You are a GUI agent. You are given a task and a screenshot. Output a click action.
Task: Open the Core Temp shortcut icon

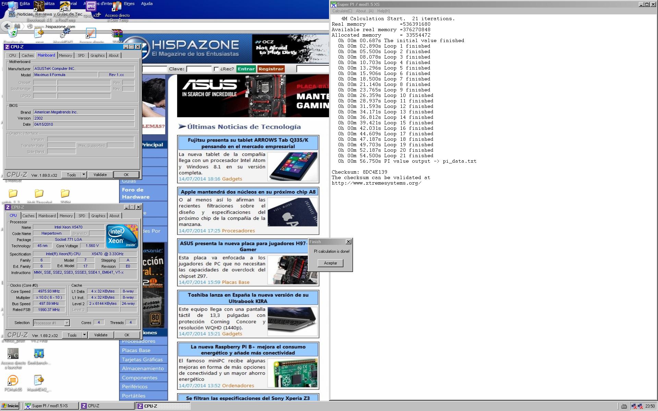click(x=117, y=7)
